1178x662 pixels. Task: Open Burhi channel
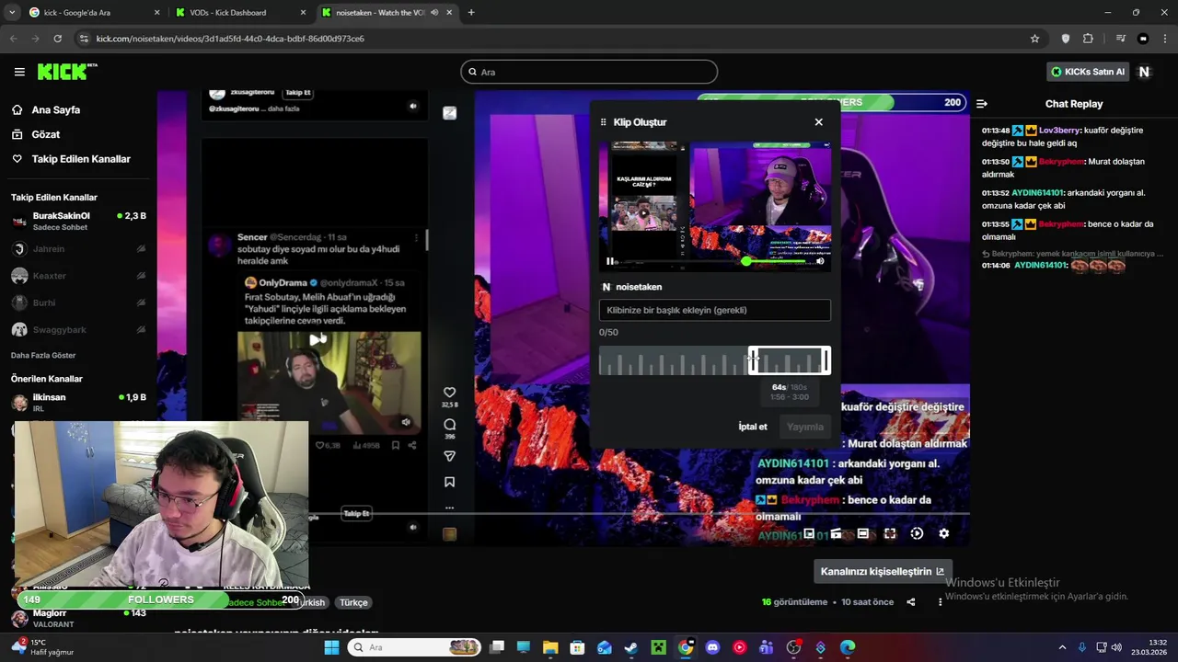click(78, 302)
